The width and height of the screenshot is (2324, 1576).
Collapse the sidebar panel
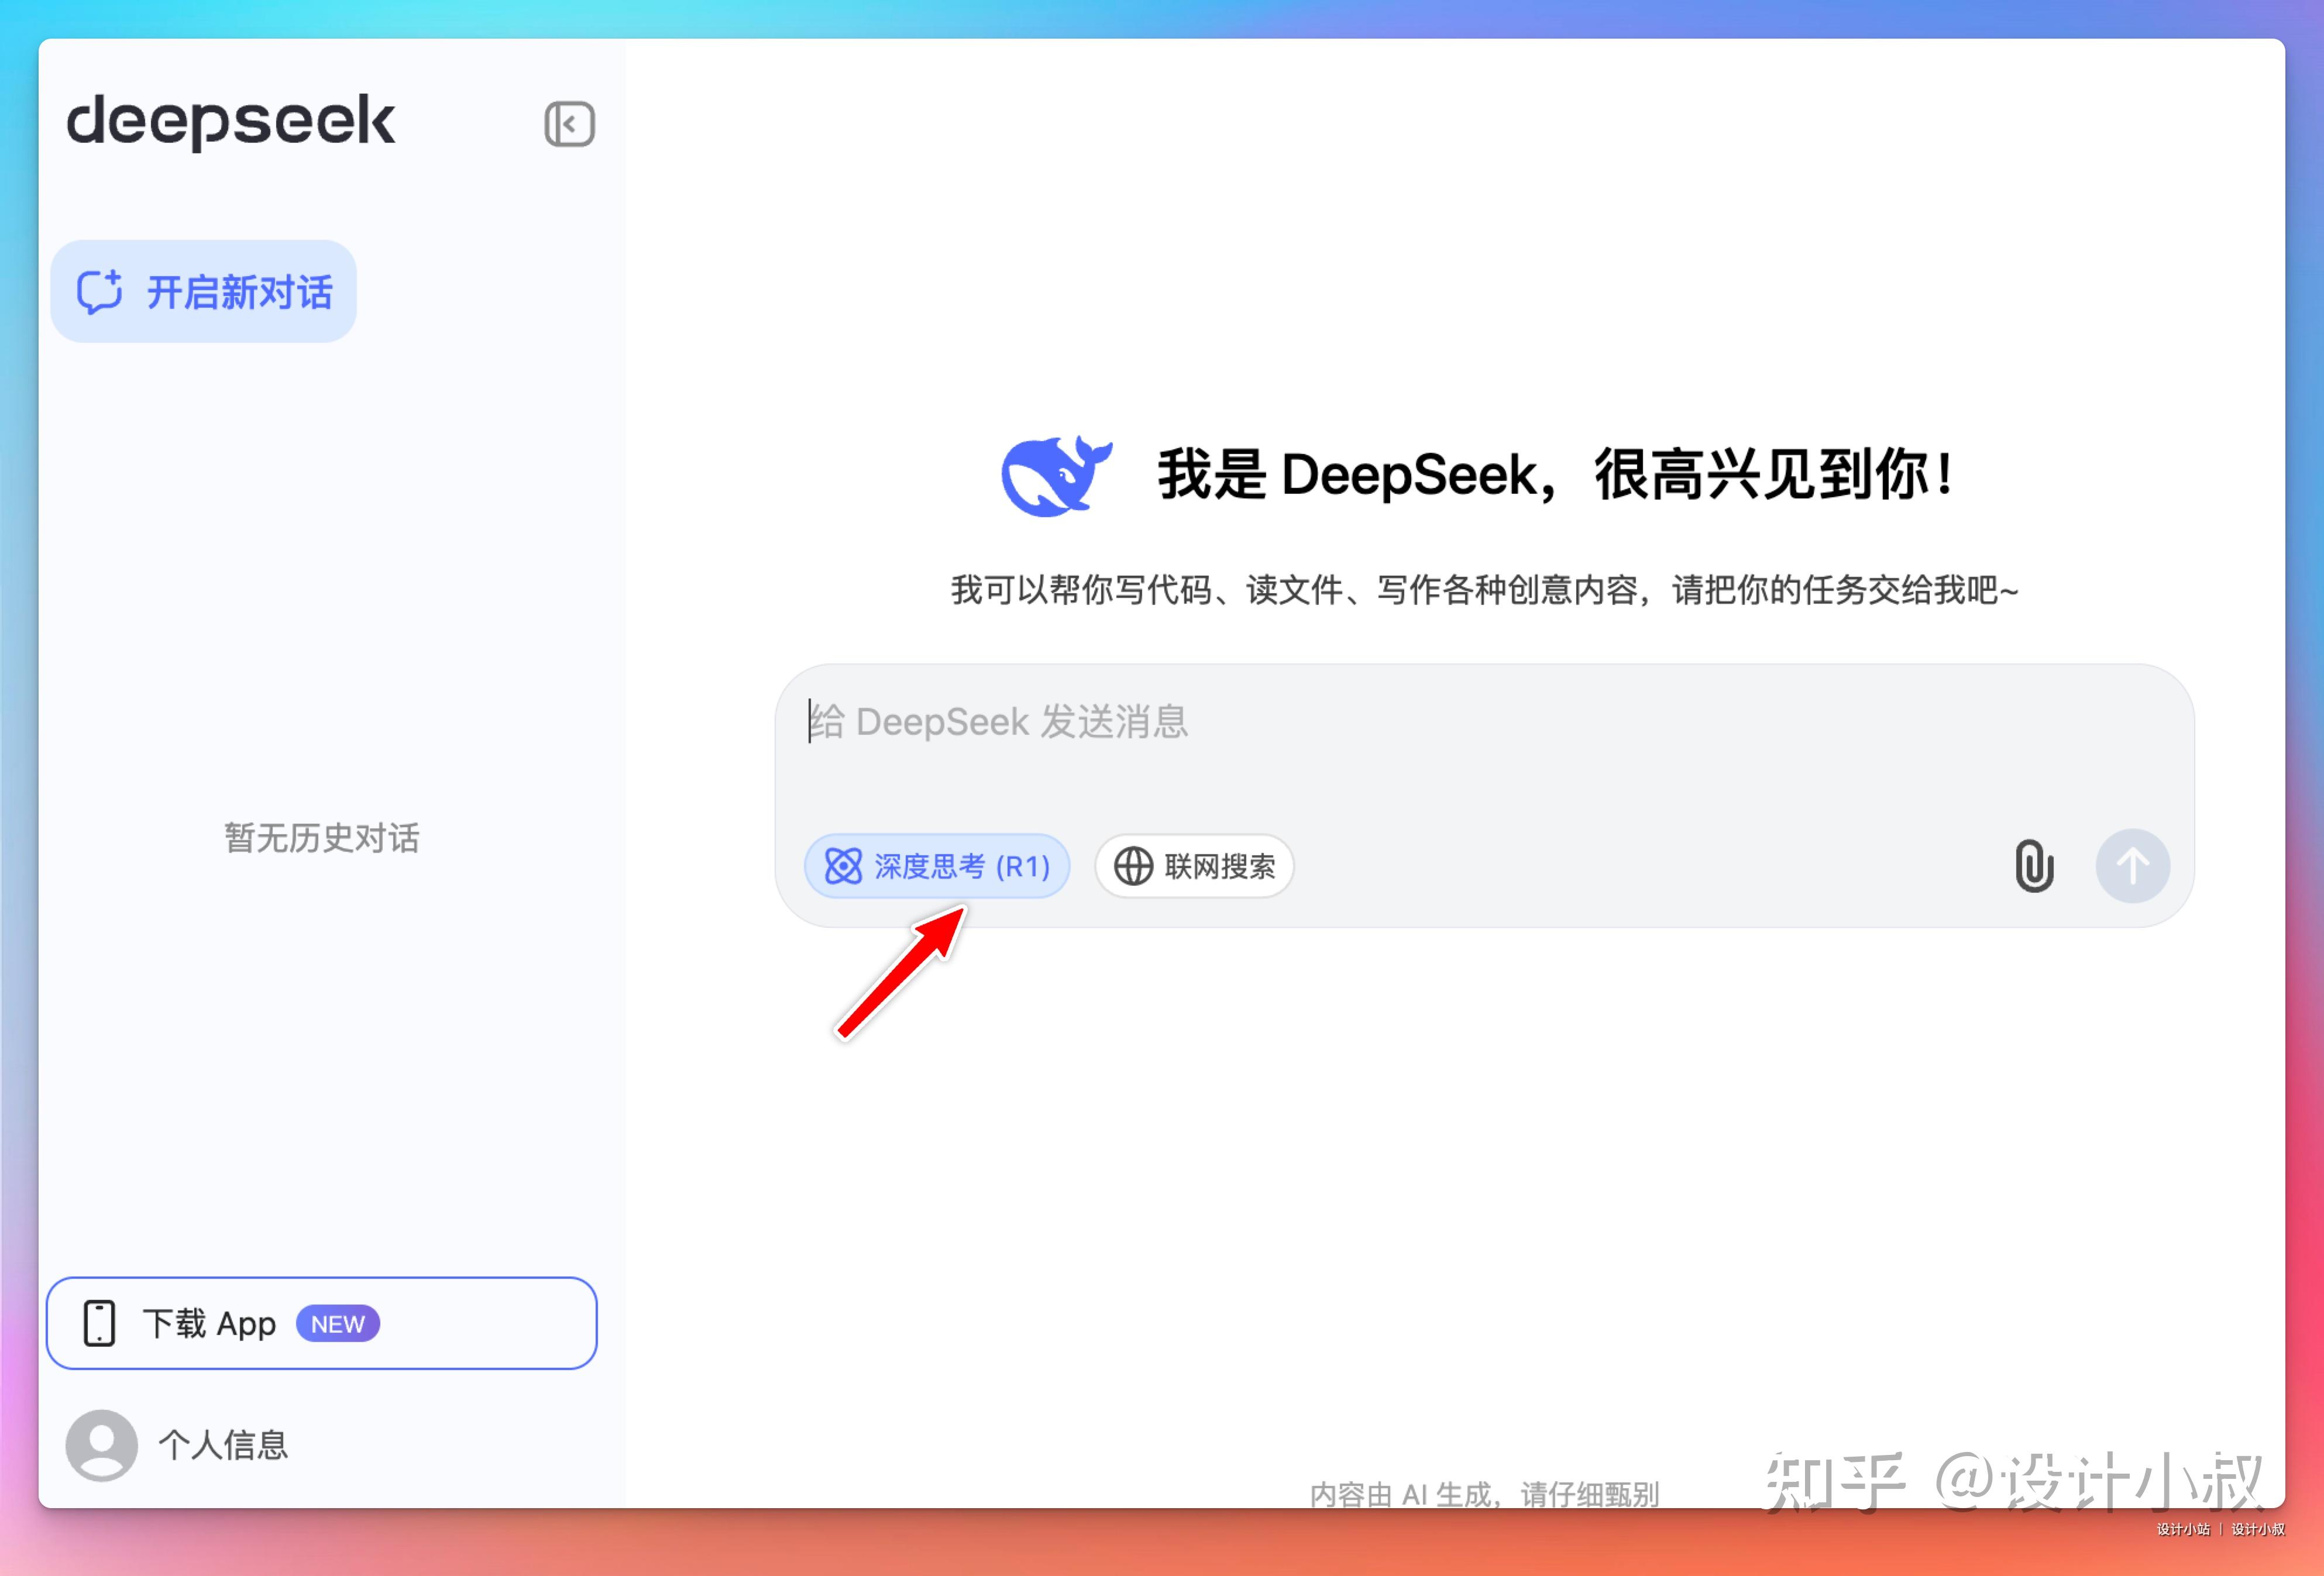click(570, 123)
